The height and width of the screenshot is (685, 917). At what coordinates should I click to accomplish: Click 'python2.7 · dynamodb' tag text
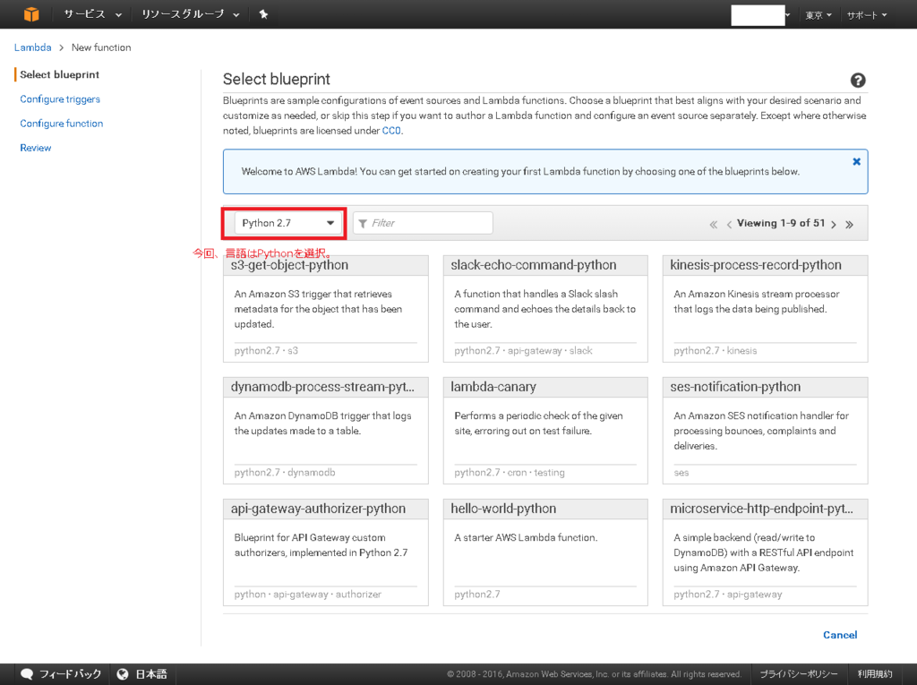285,472
